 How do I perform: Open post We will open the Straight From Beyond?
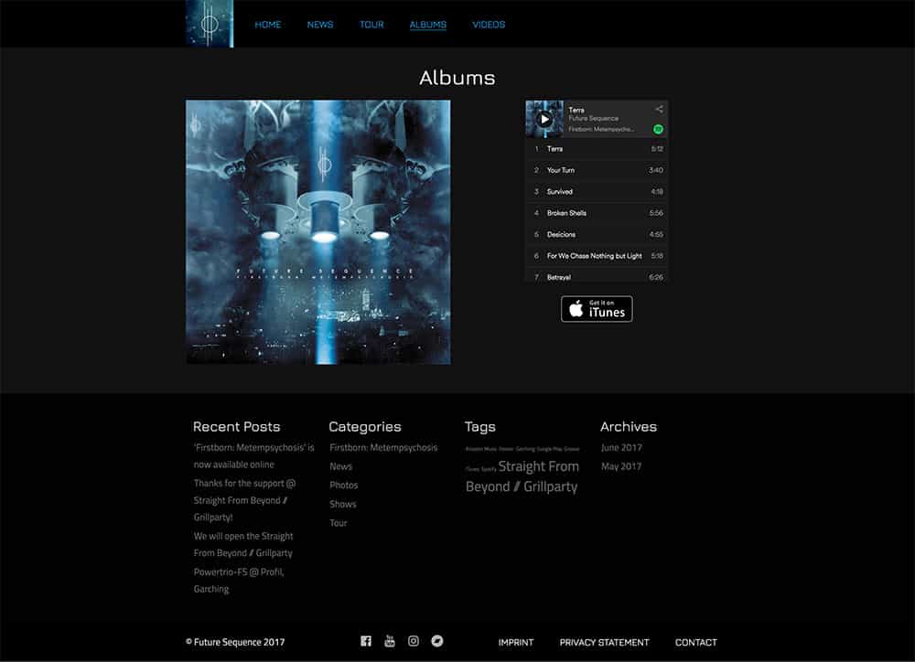pos(243,544)
